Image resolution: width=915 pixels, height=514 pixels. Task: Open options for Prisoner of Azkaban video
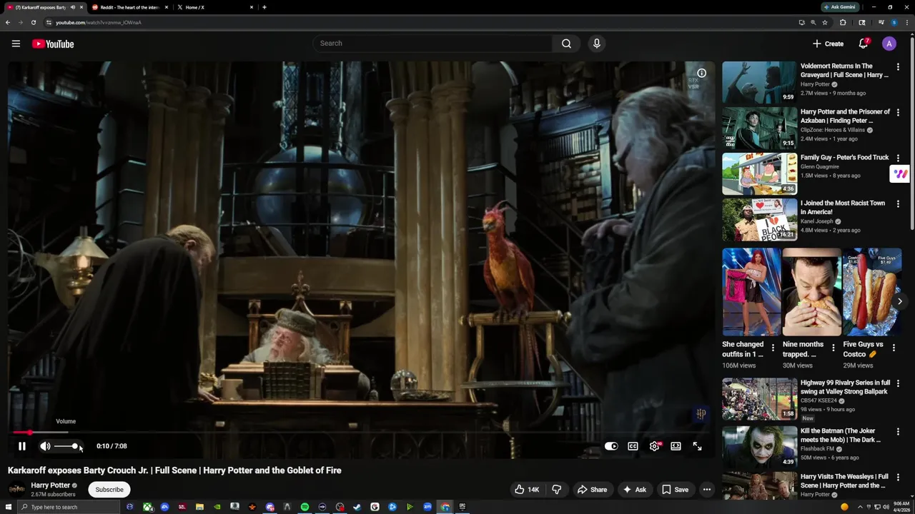(x=898, y=113)
